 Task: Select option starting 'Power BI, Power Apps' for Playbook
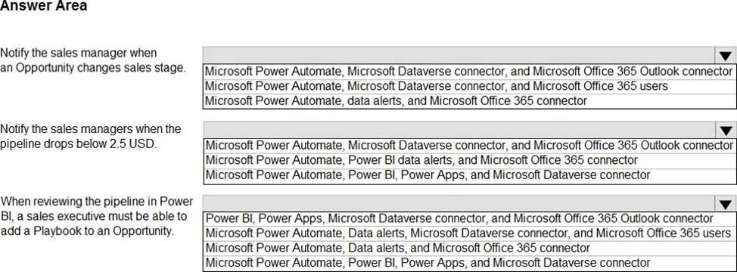(x=470, y=218)
